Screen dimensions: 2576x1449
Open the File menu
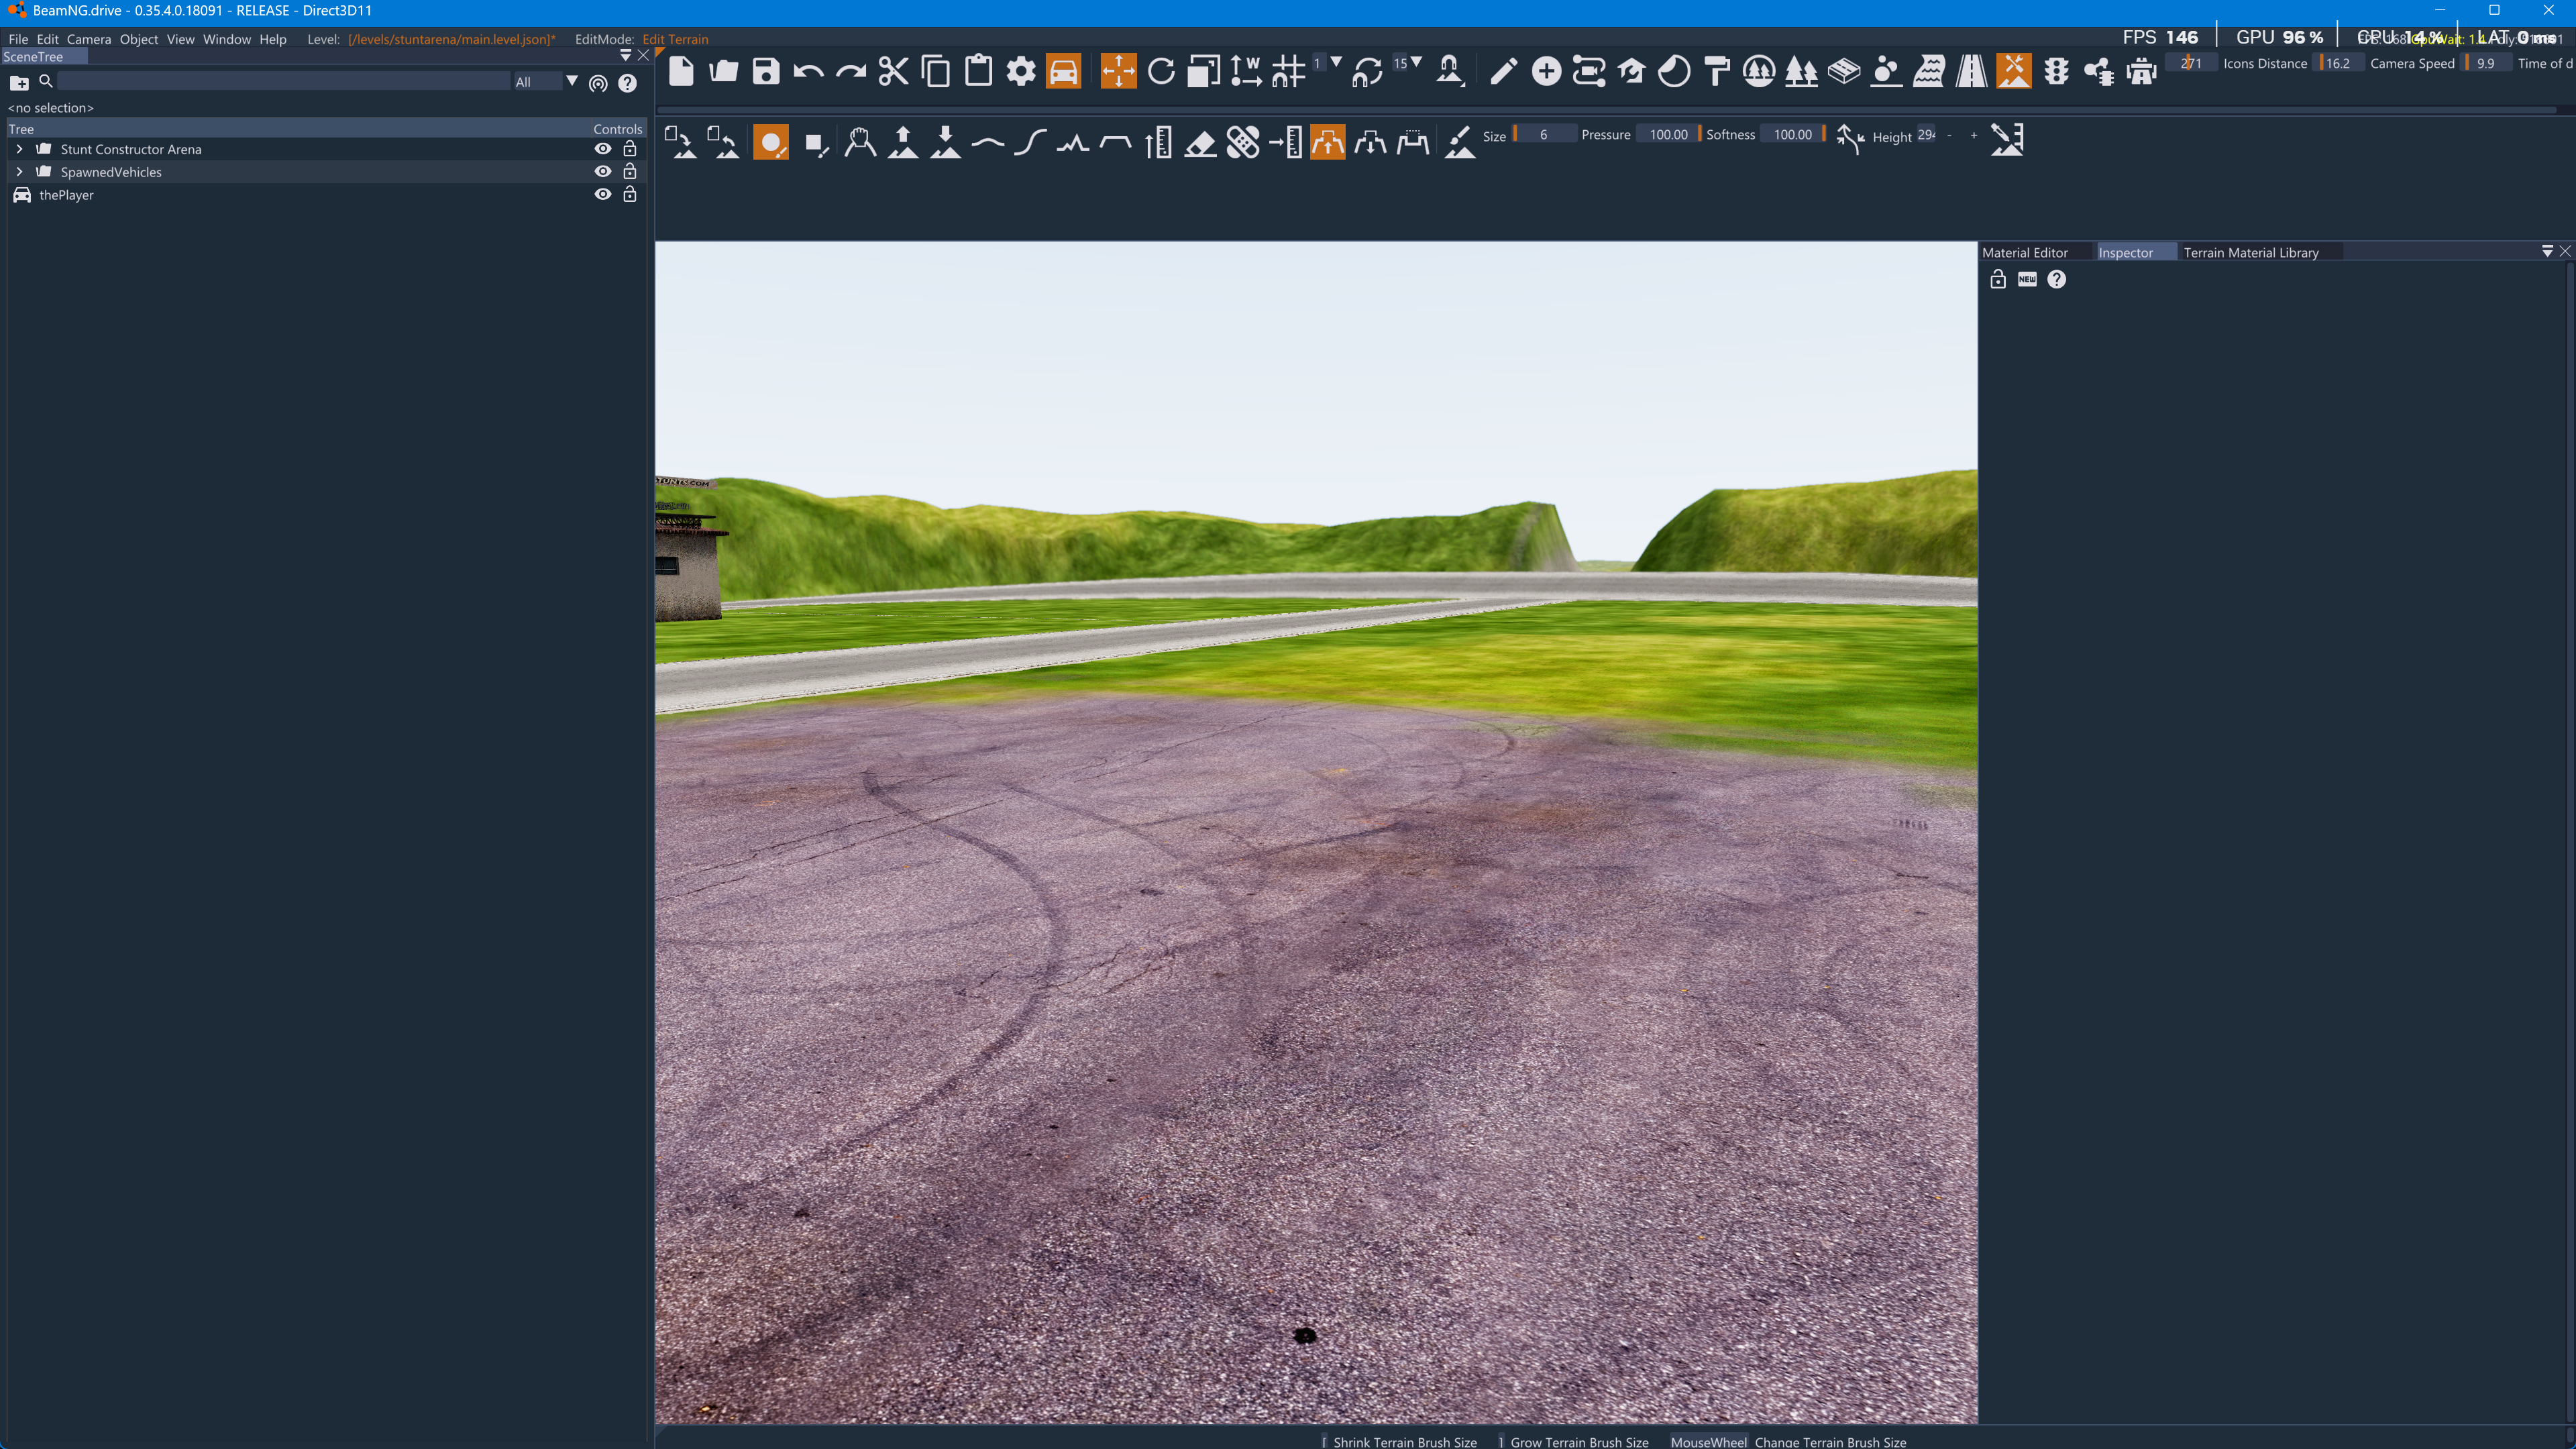click(18, 39)
